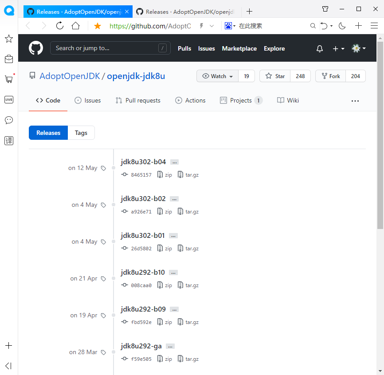The image size is (384, 375).
Task: Switch to the second Releases tab
Action: 187,12
